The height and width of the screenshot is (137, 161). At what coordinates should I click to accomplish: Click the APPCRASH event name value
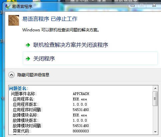coord(81,94)
